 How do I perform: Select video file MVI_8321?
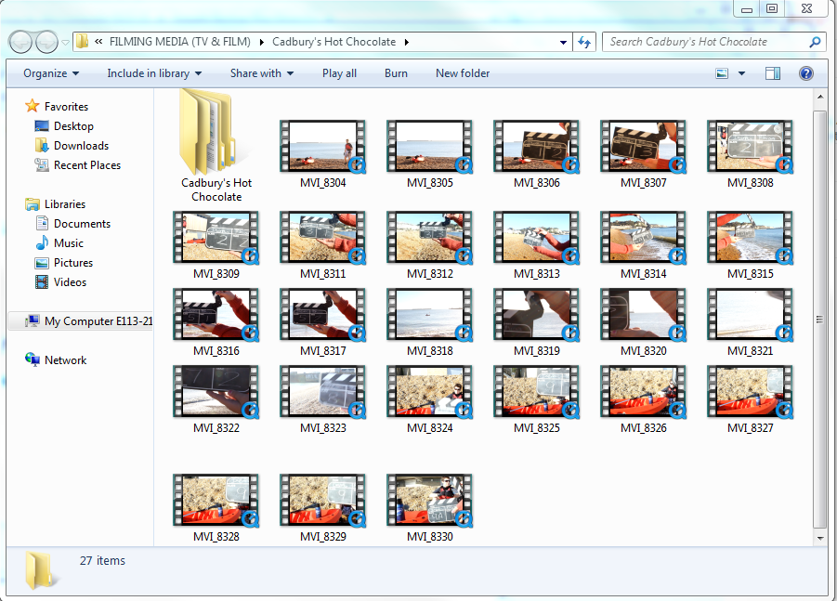point(750,323)
